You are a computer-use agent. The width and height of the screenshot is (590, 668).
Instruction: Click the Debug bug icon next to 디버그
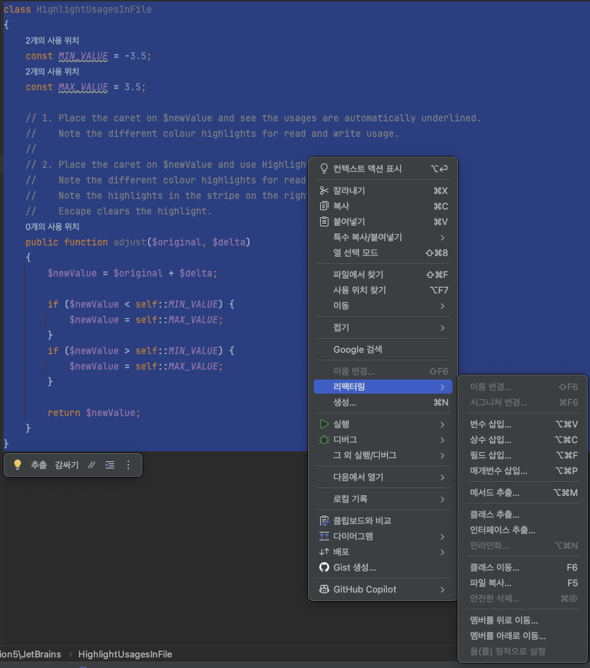[324, 439]
